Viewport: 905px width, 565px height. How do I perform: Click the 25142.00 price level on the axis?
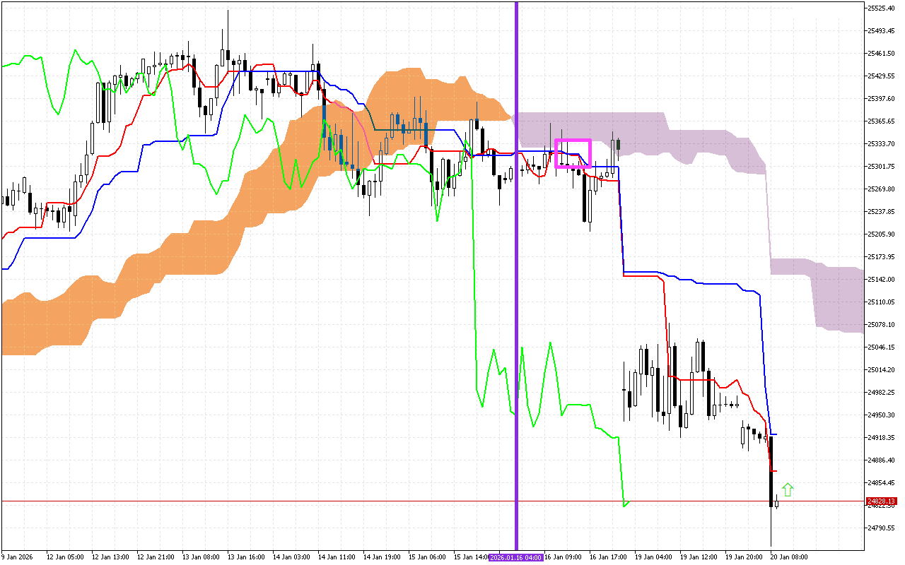tap(881, 279)
